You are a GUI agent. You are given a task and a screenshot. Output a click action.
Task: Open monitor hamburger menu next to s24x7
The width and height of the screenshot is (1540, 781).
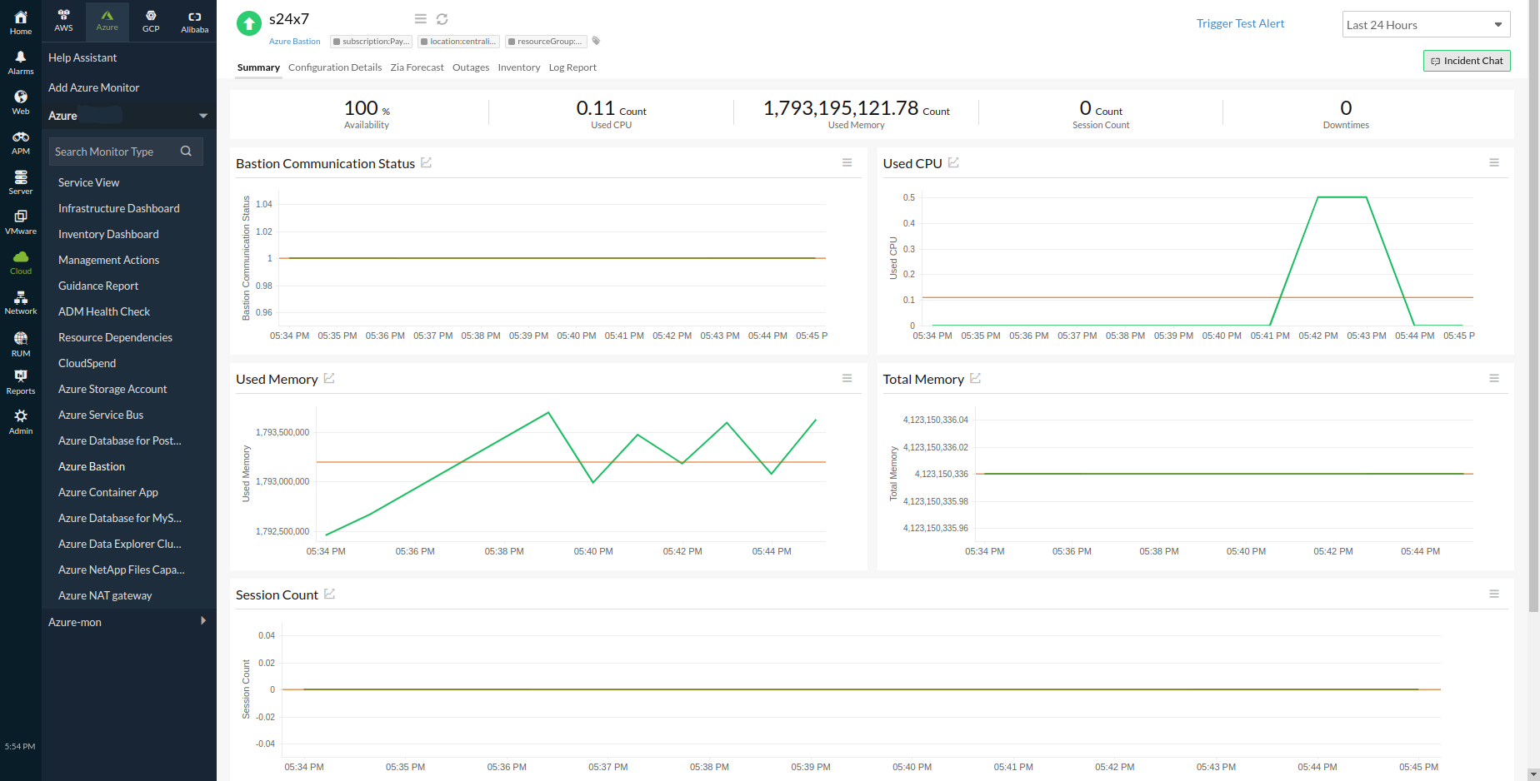(x=421, y=19)
